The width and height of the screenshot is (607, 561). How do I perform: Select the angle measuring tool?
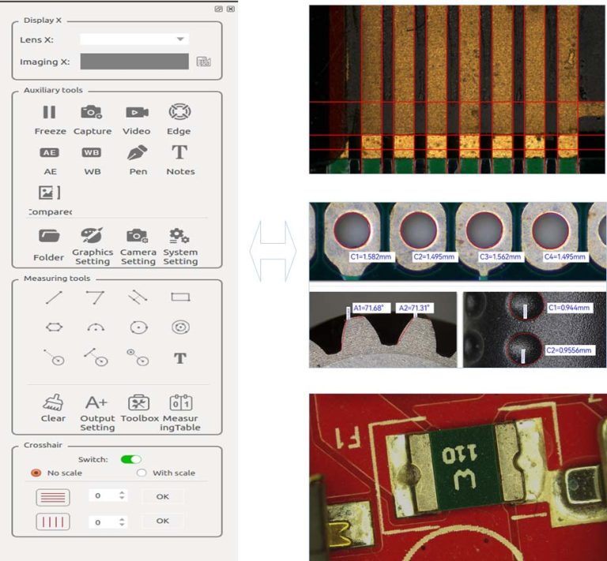click(95, 297)
